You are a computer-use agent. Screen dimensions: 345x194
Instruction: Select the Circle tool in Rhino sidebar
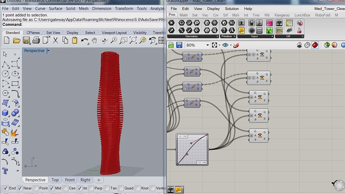pos(5,74)
